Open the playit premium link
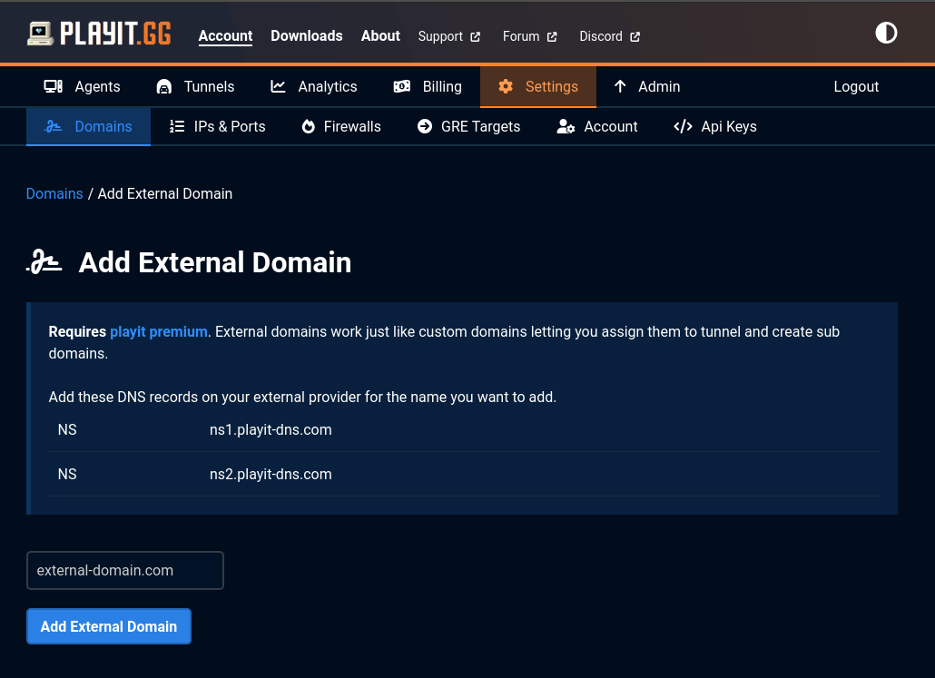The height and width of the screenshot is (678, 935). pyautogui.click(x=158, y=331)
